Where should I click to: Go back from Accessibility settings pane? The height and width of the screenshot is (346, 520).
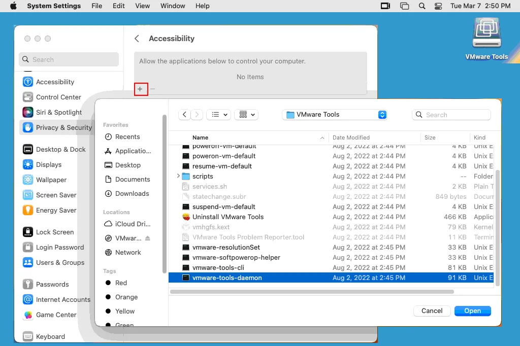pos(137,39)
